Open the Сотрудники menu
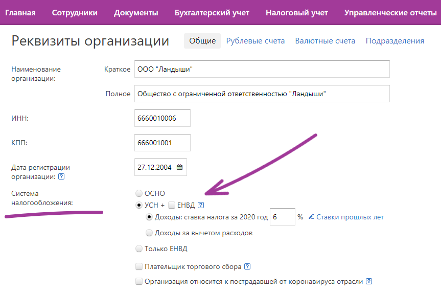 coord(75,13)
